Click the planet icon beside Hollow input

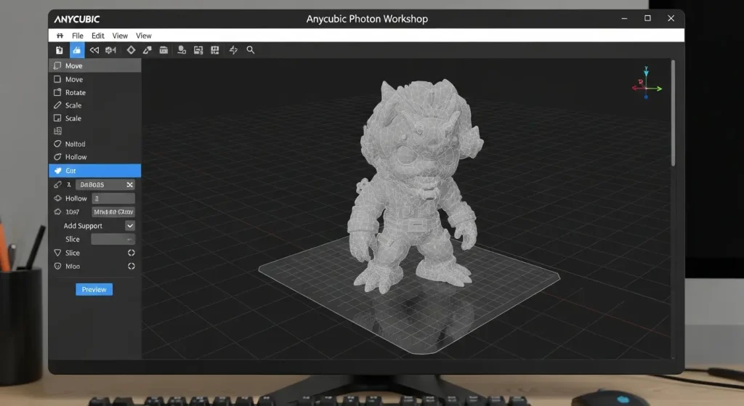click(x=57, y=198)
